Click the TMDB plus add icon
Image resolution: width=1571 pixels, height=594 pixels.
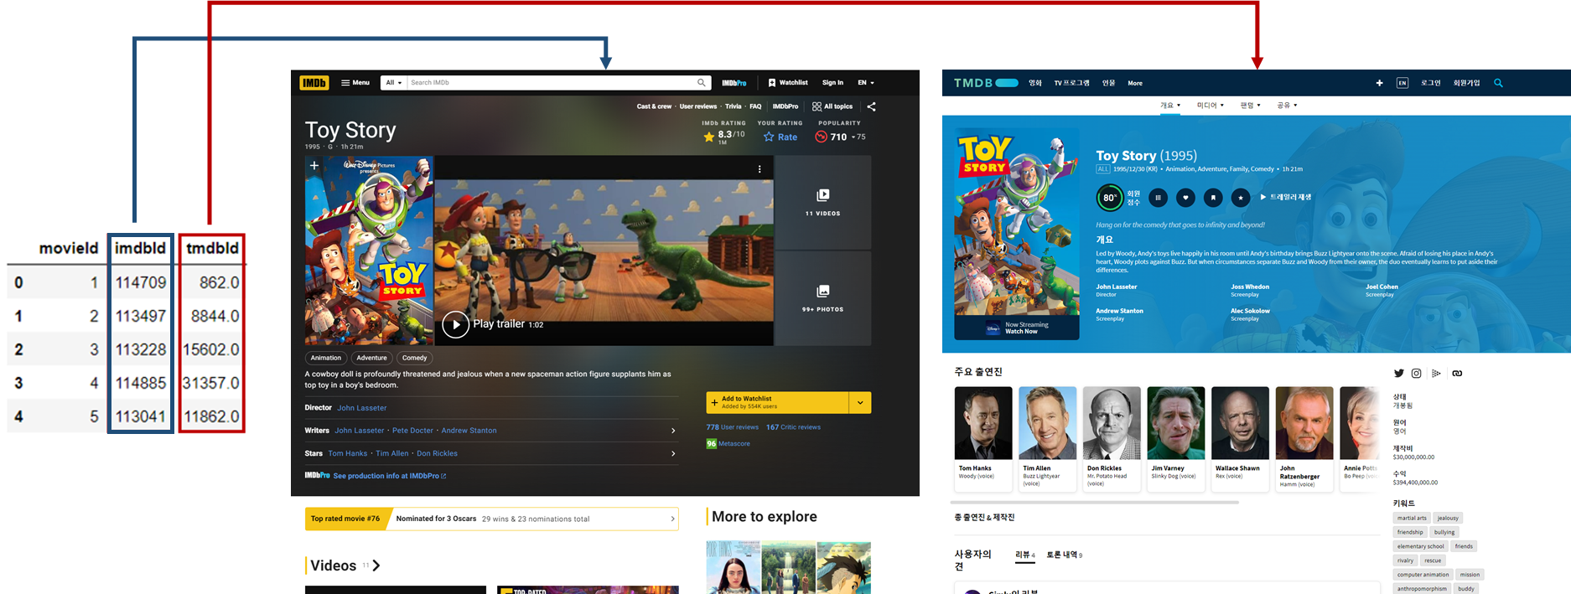click(x=1379, y=83)
